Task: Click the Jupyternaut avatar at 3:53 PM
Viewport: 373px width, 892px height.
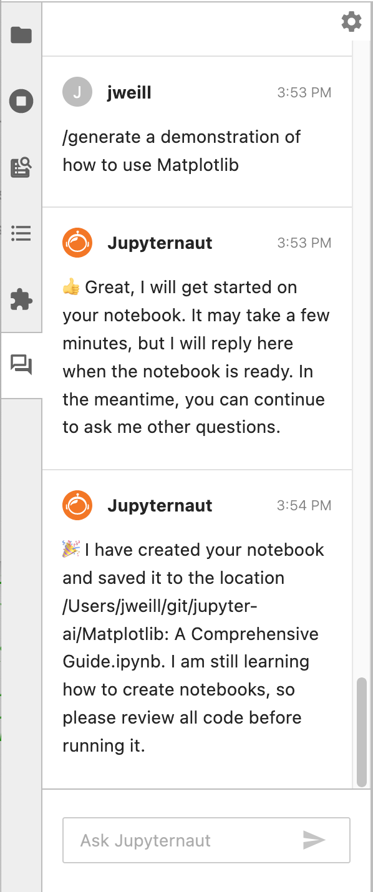Action: click(x=77, y=243)
